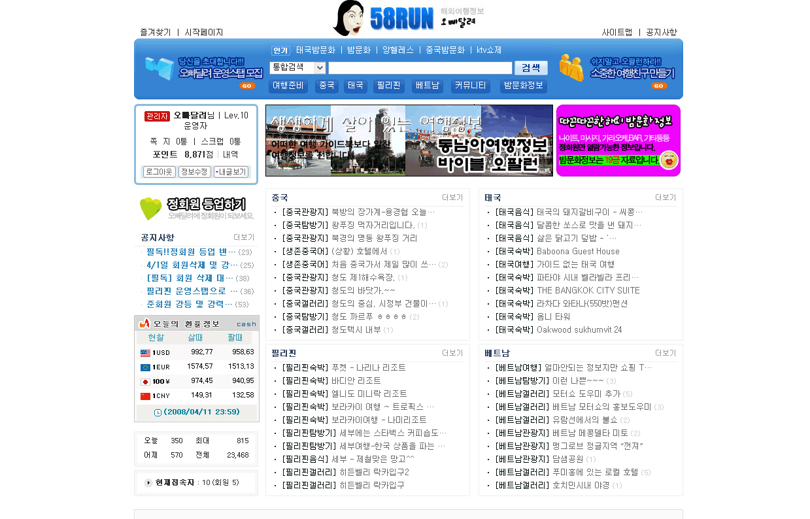
Task: Click the red 관리자 badge
Action: click(157, 116)
